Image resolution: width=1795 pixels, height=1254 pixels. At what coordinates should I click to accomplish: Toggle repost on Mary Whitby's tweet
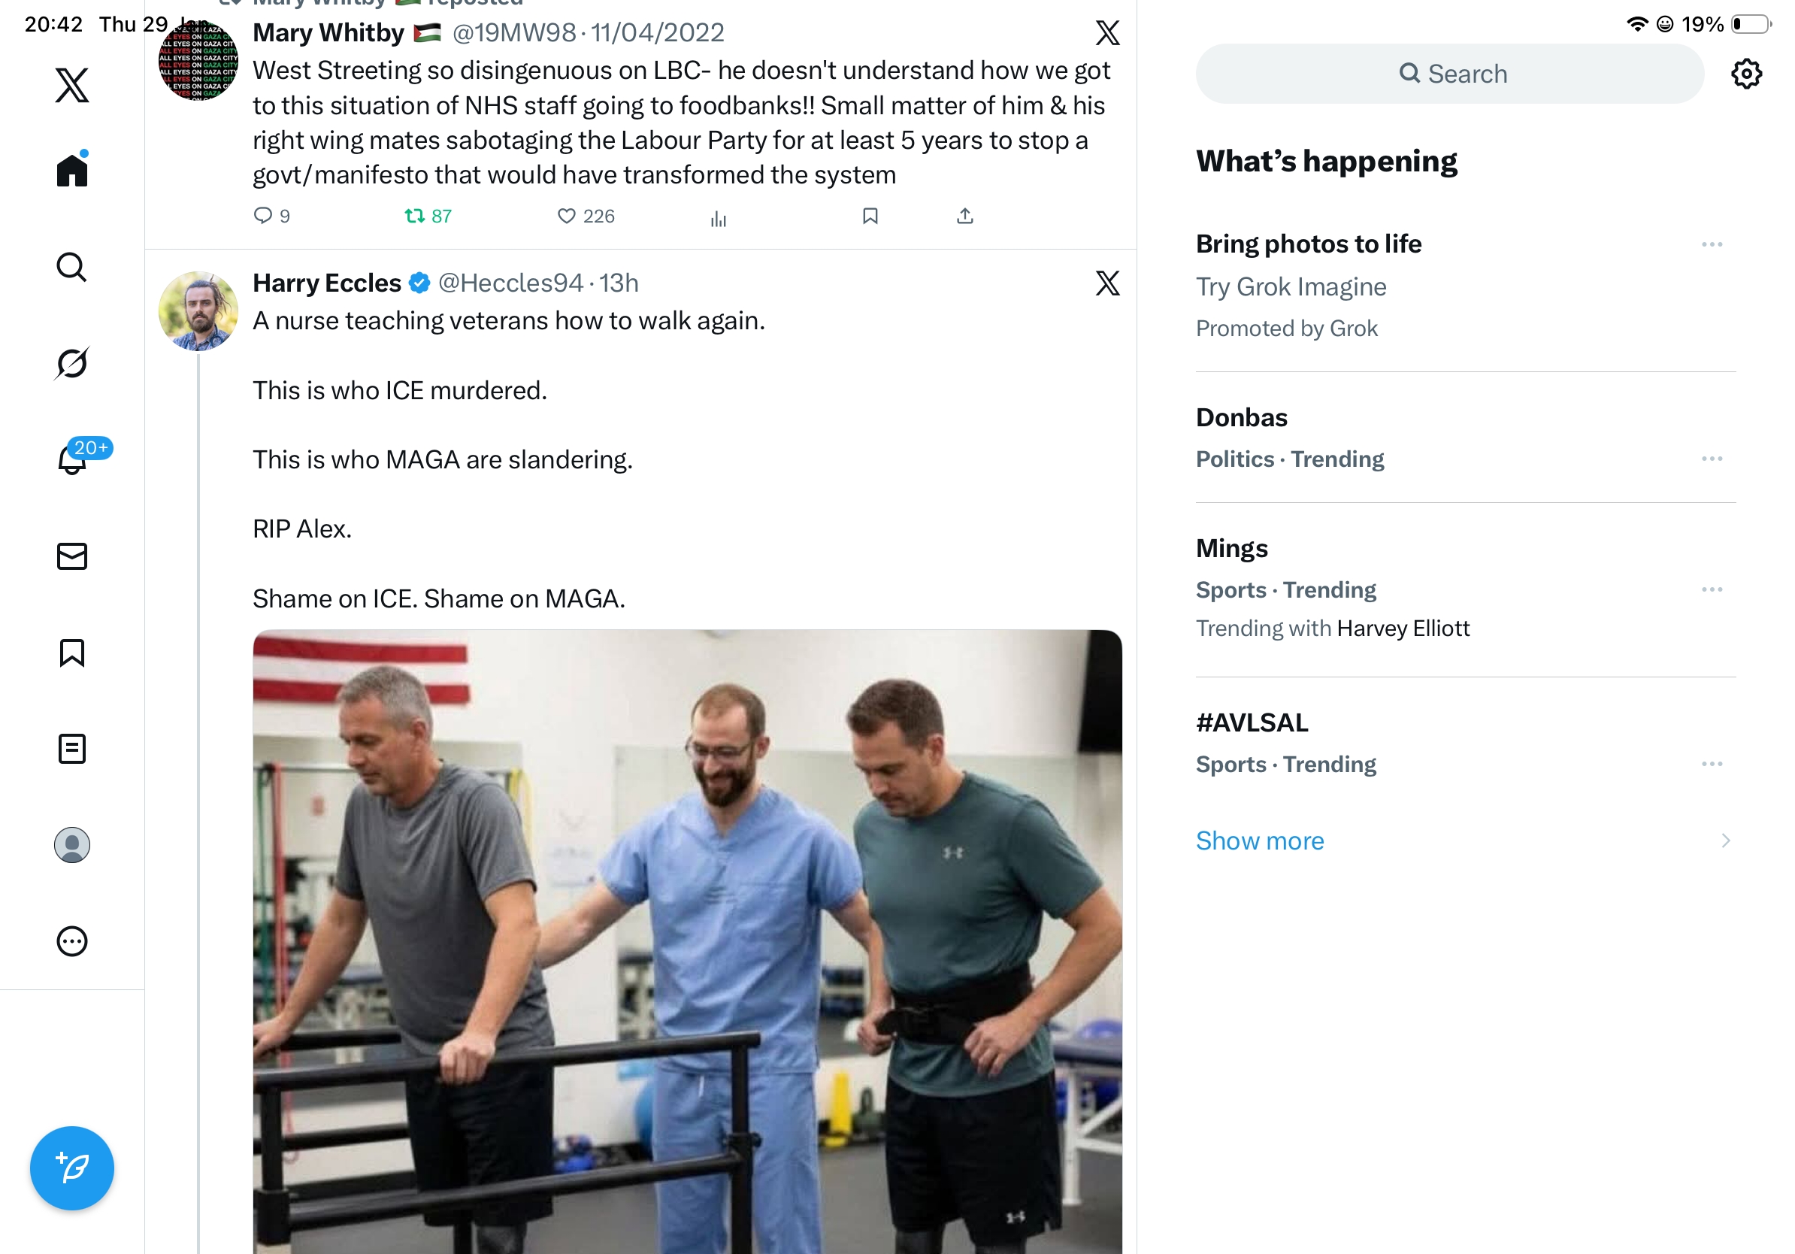click(x=414, y=216)
